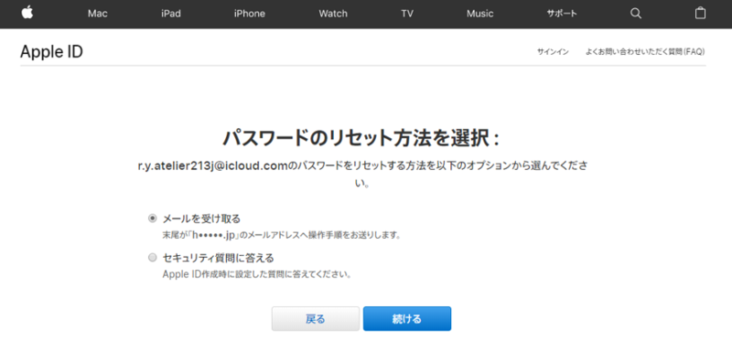Click the セキュリティ質問に答える label text
This screenshot has width=732, height=352.
pyautogui.click(x=218, y=258)
